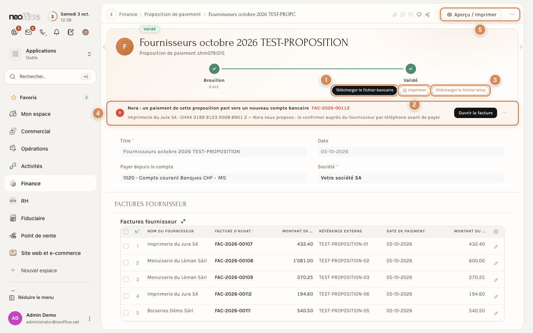Open the Fiduciaire workspace in sidebar
The width and height of the screenshot is (533, 333).
coord(50,218)
